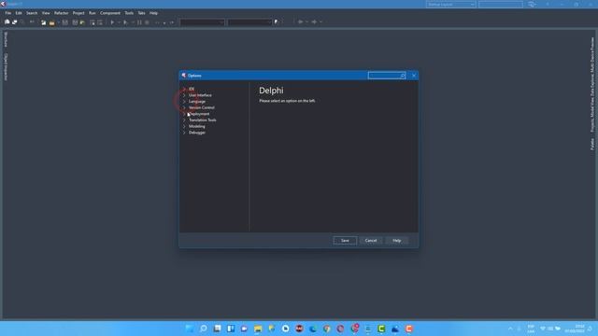This screenshot has width=598, height=336.
Task: Open the green C app in taskbar
Action: pyautogui.click(x=381, y=329)
